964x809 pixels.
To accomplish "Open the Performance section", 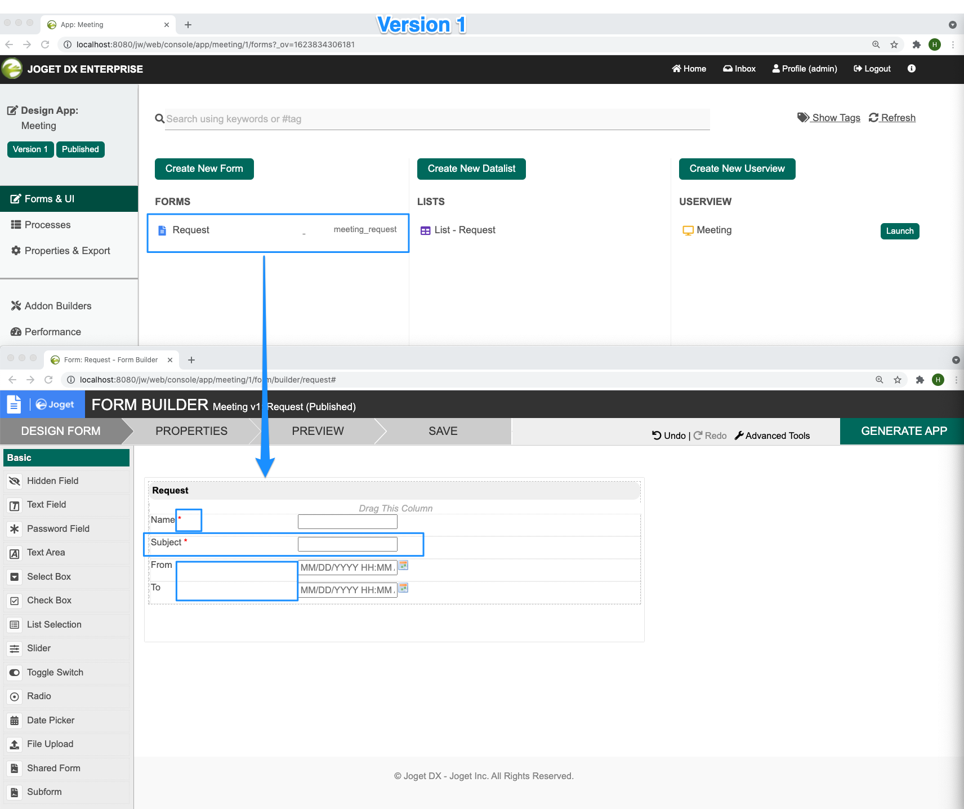I will point(69,332).
